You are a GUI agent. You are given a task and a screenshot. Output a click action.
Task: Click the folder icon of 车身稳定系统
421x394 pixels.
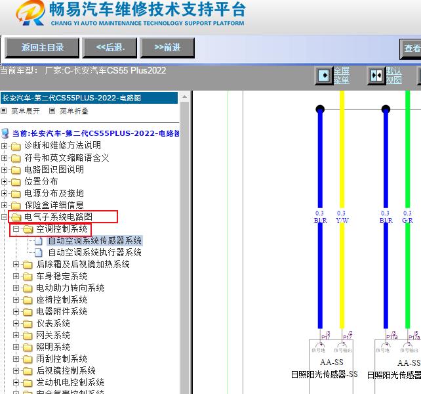point(28,276)
